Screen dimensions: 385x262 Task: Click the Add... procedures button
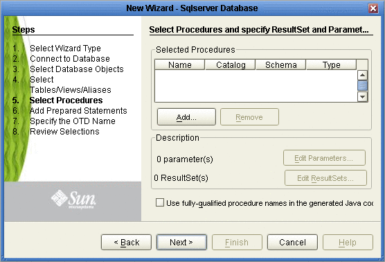click(x=186, y=117)
